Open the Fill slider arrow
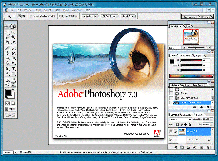This screenshot has height=161, width=218. pyautogui.click(x=211, y=124)
